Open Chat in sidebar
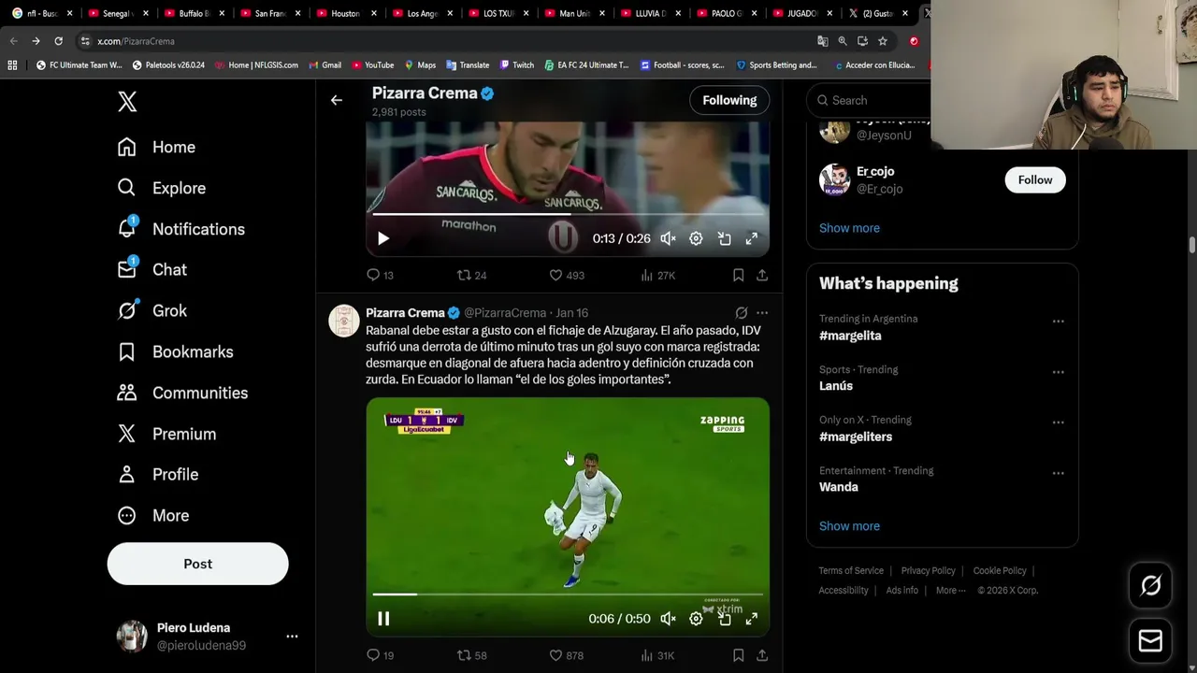The image size is (1197, 673). click(x=151, y=269)
